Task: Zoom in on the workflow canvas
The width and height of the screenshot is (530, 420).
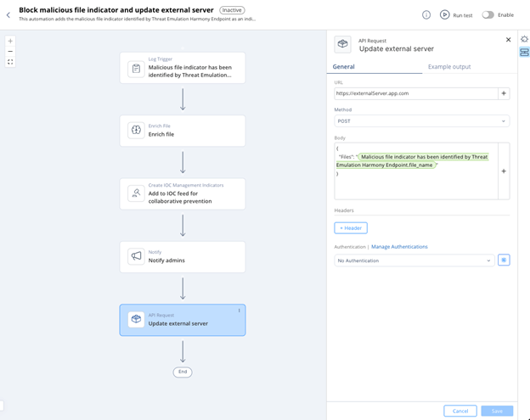Action: coord(10,41)
